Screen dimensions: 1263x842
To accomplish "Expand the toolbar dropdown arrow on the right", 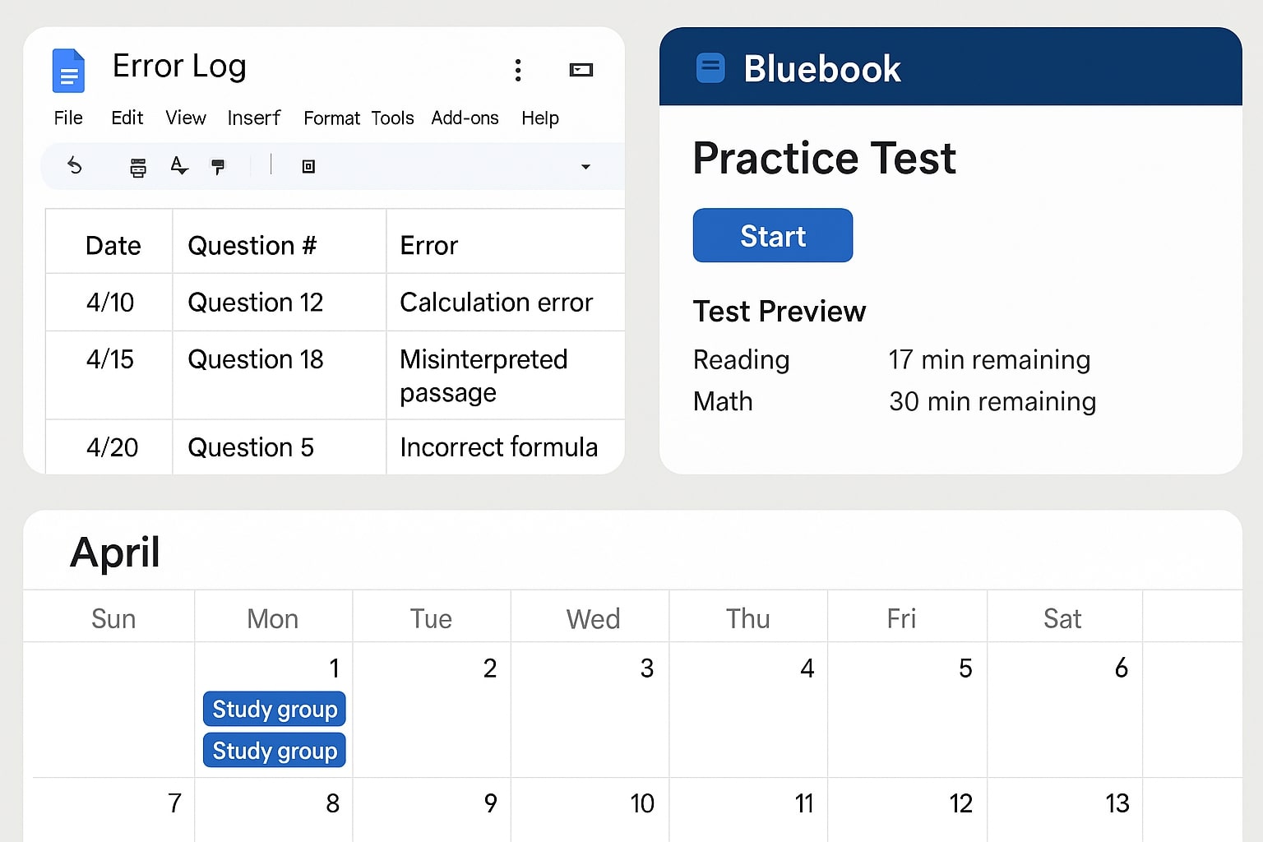I will tap(585, 167).
